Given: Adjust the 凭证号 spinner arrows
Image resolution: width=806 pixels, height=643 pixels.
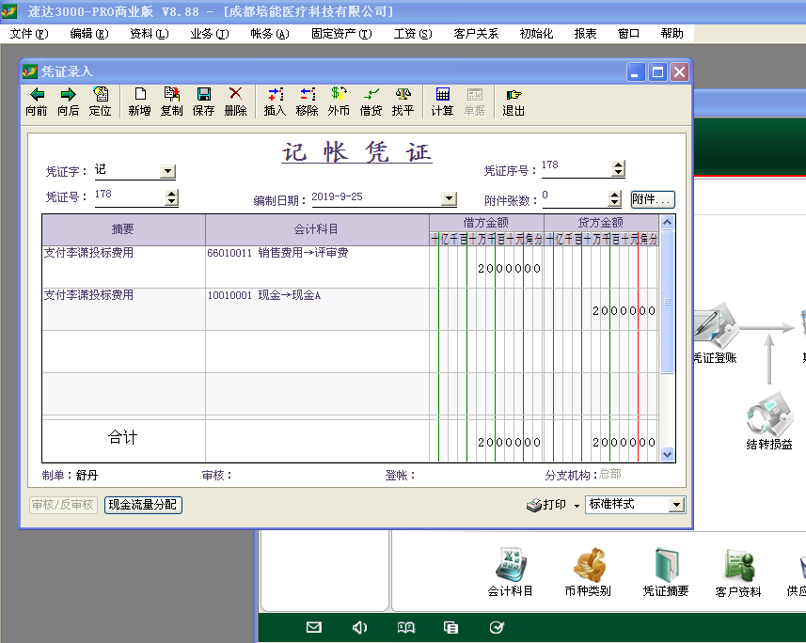Looking at the screenshot, I should pos(171,198).
